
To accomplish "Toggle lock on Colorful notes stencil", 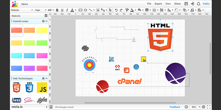I will click(x=43, y=21).
